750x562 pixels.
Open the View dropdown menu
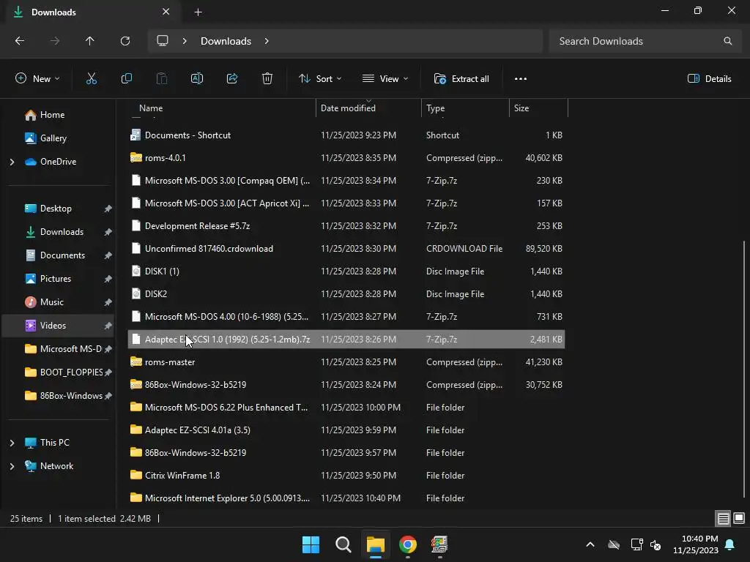coord(385,79)
